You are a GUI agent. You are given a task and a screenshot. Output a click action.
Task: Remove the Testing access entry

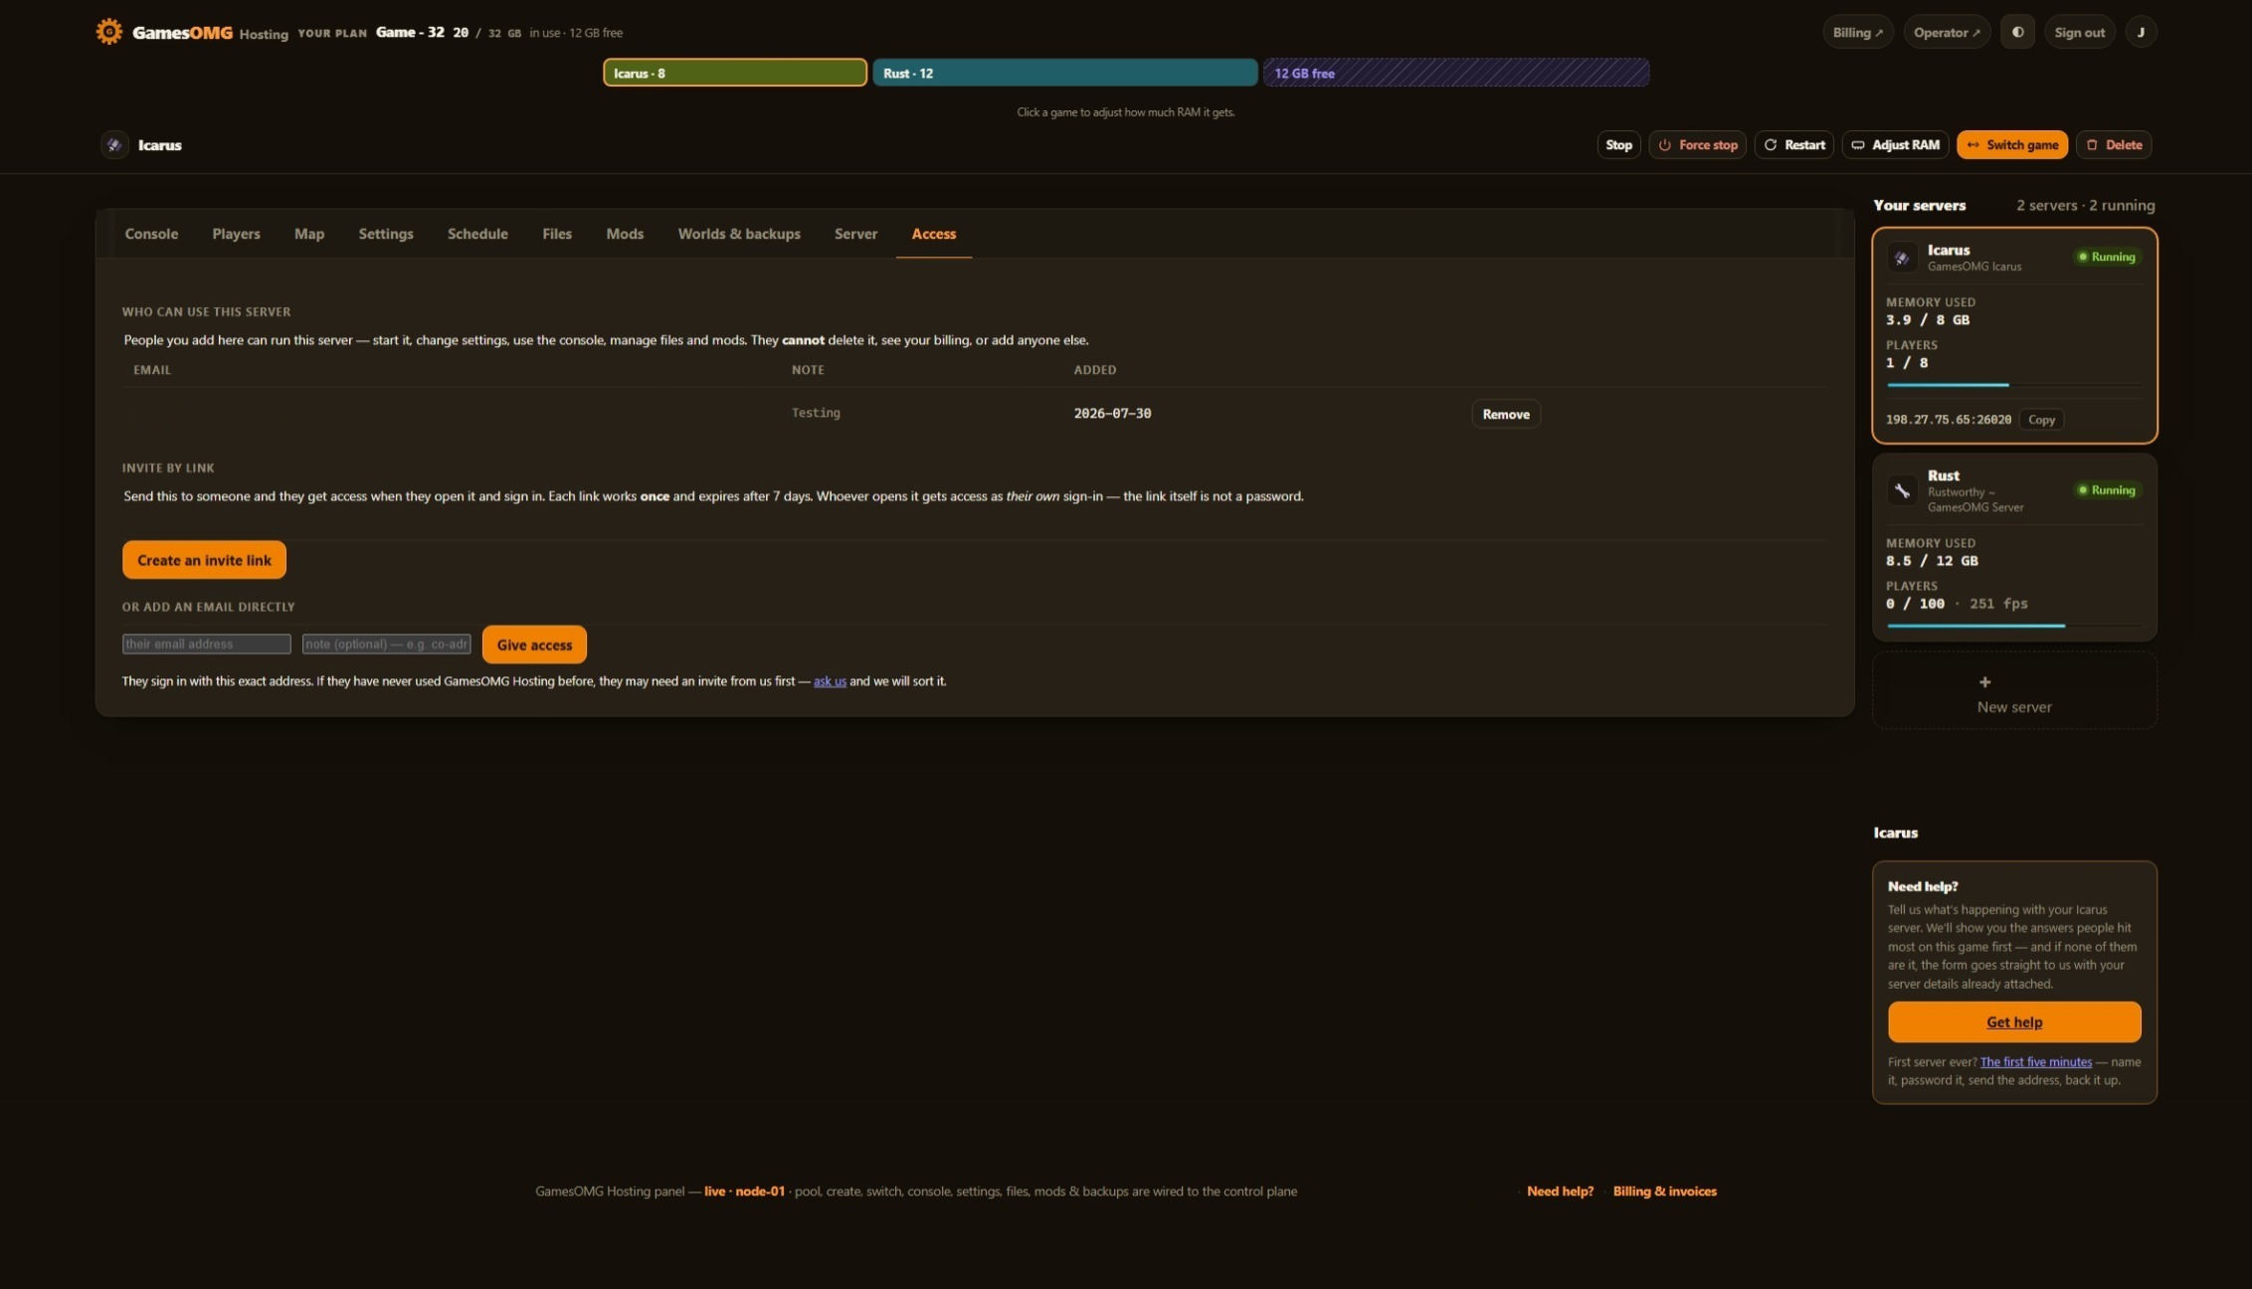[x=1506, y=414]
